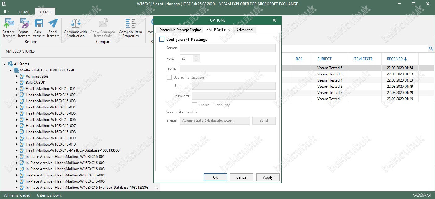This screenshot has height=199, width=435.
Task: Click the HealthMailbox-W16EXC16-003 mailbox icon
Action: [x=22, y=101]
